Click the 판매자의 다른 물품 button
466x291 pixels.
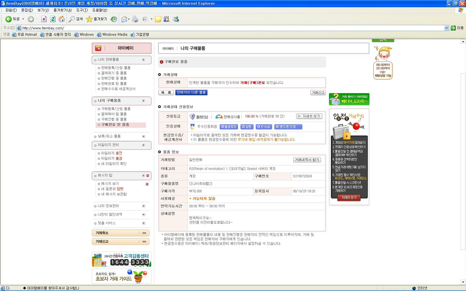click(191, 92)
